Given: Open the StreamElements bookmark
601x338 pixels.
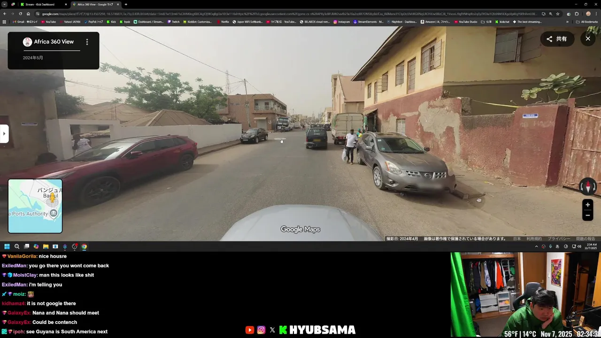Looking at the screenshot, I should [368, 22].
